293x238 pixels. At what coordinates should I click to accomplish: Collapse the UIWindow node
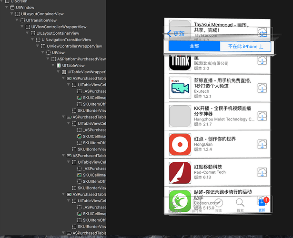point(7,7)
